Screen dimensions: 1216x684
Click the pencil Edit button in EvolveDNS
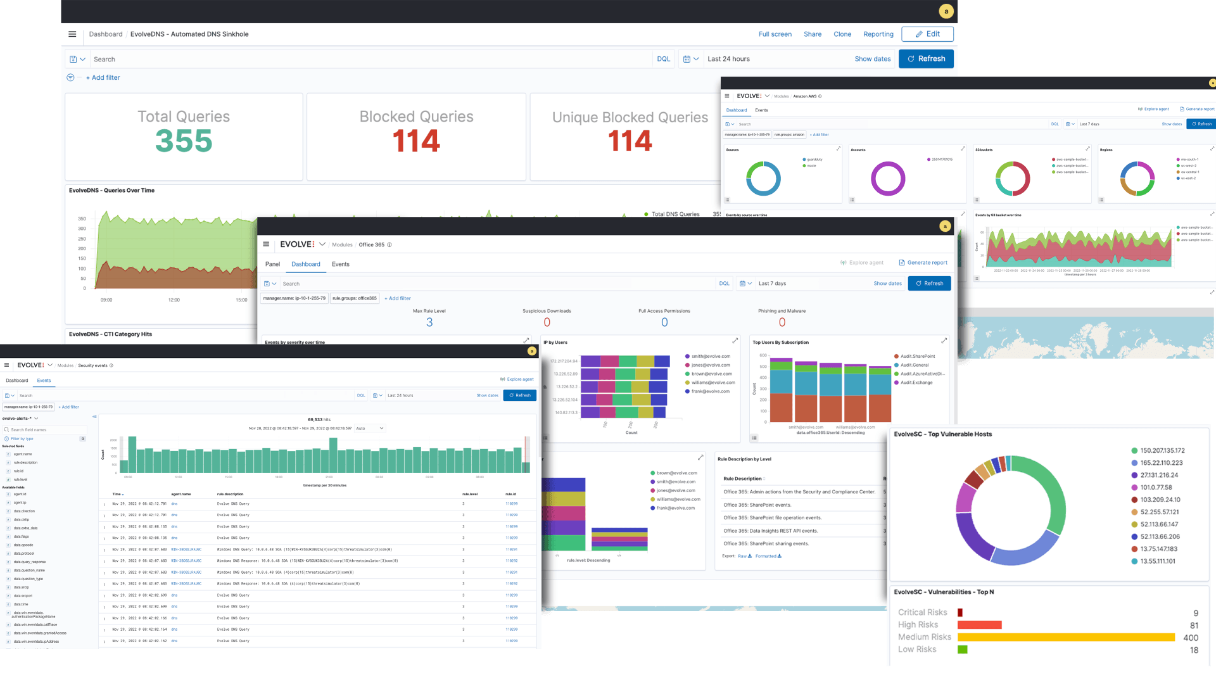click(927, 34)
